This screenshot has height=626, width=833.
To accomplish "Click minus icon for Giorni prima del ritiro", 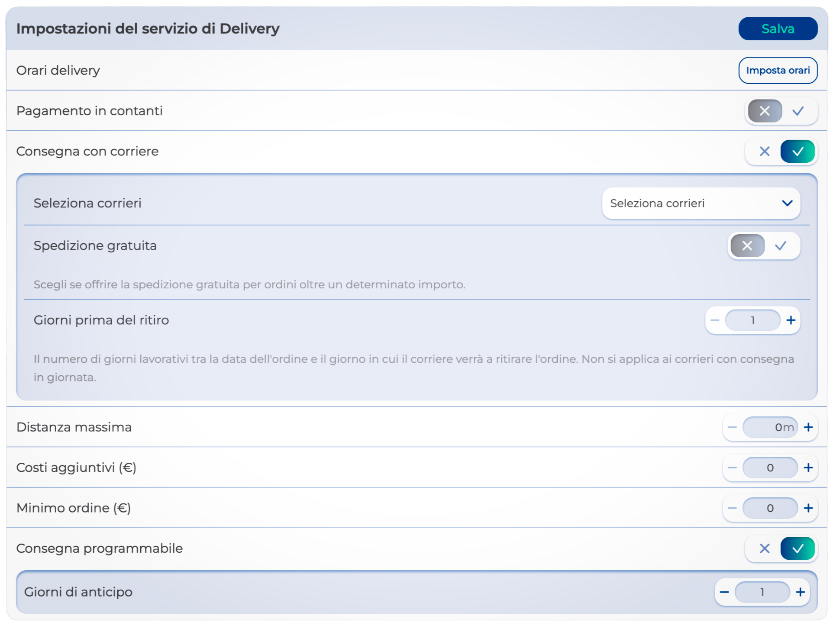I will [715, 320].
